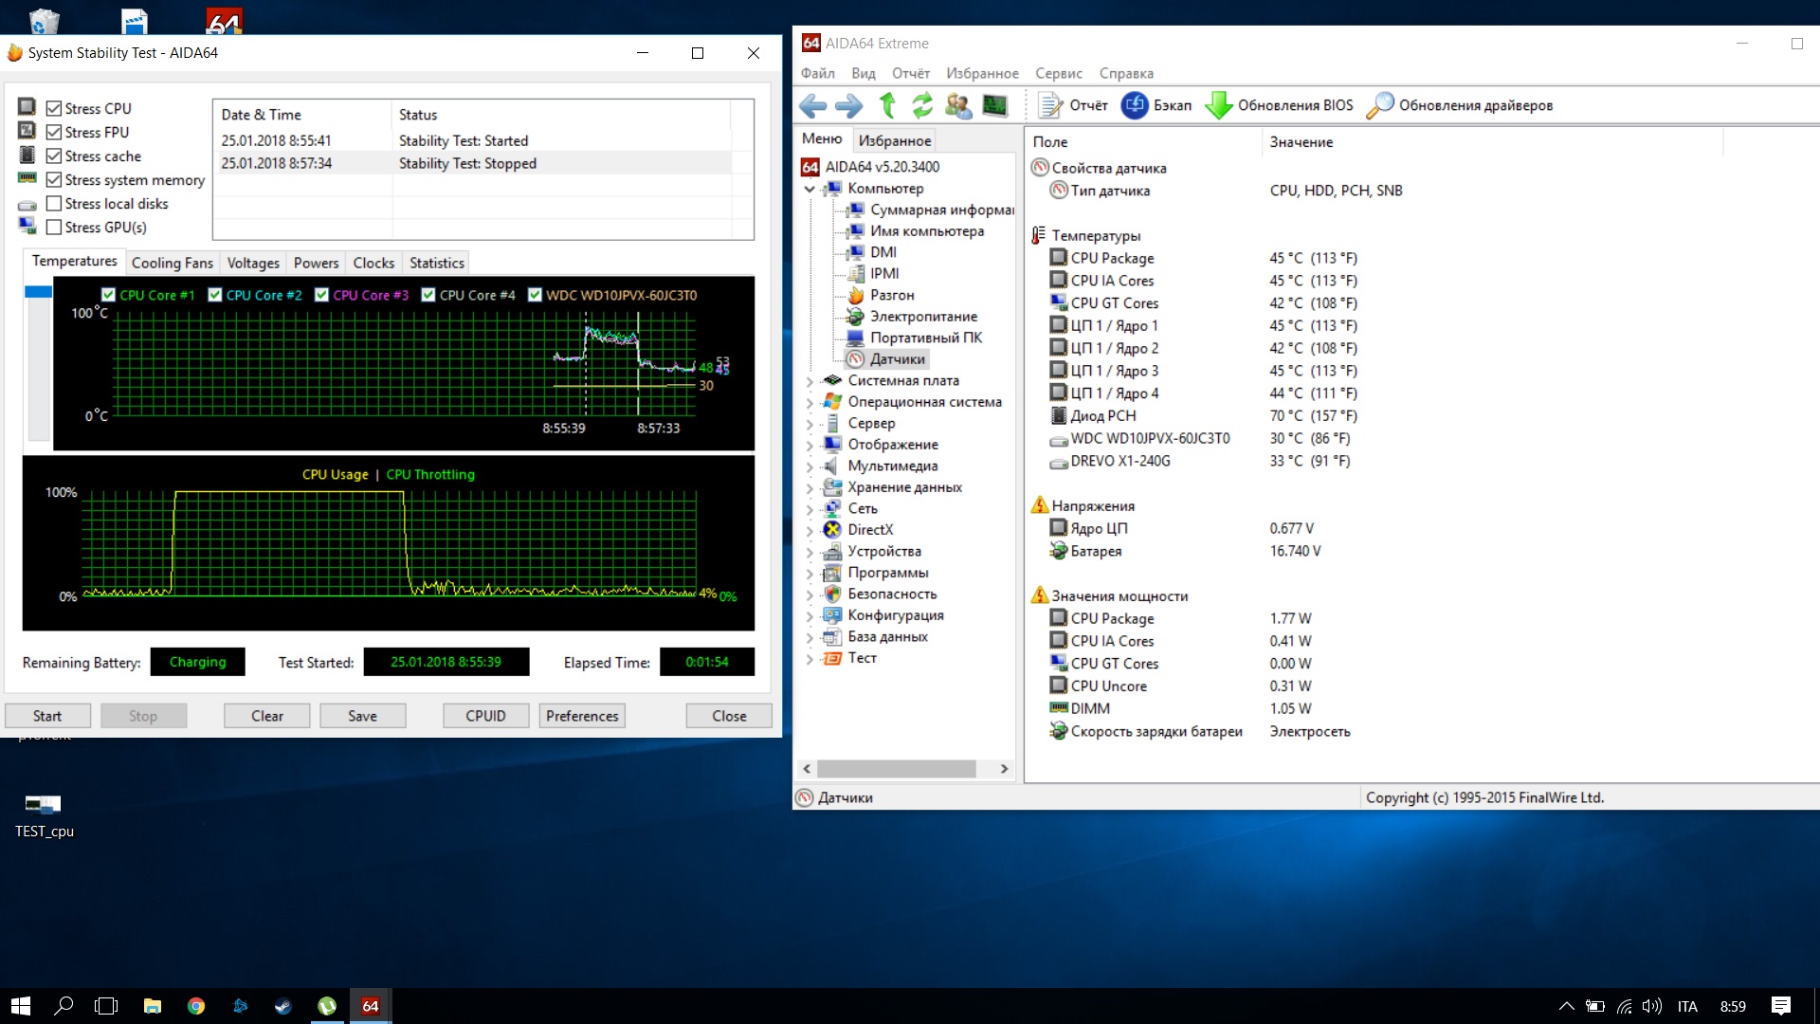Uncheck Stress CPU

[54, 109]
